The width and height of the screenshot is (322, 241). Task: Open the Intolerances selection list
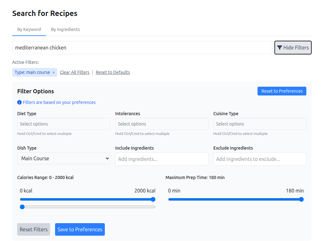click(x=161, y=124)
